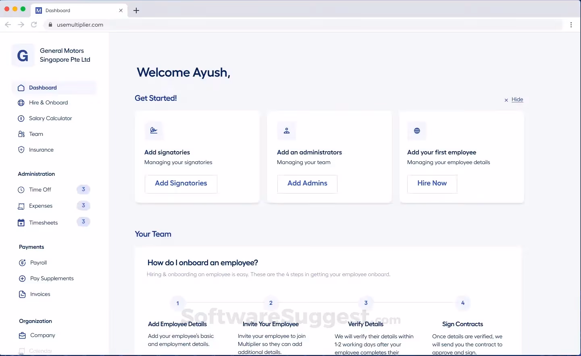Click the Time Off clock icon
The image size is (581, 356).
[x=21, y=190]
